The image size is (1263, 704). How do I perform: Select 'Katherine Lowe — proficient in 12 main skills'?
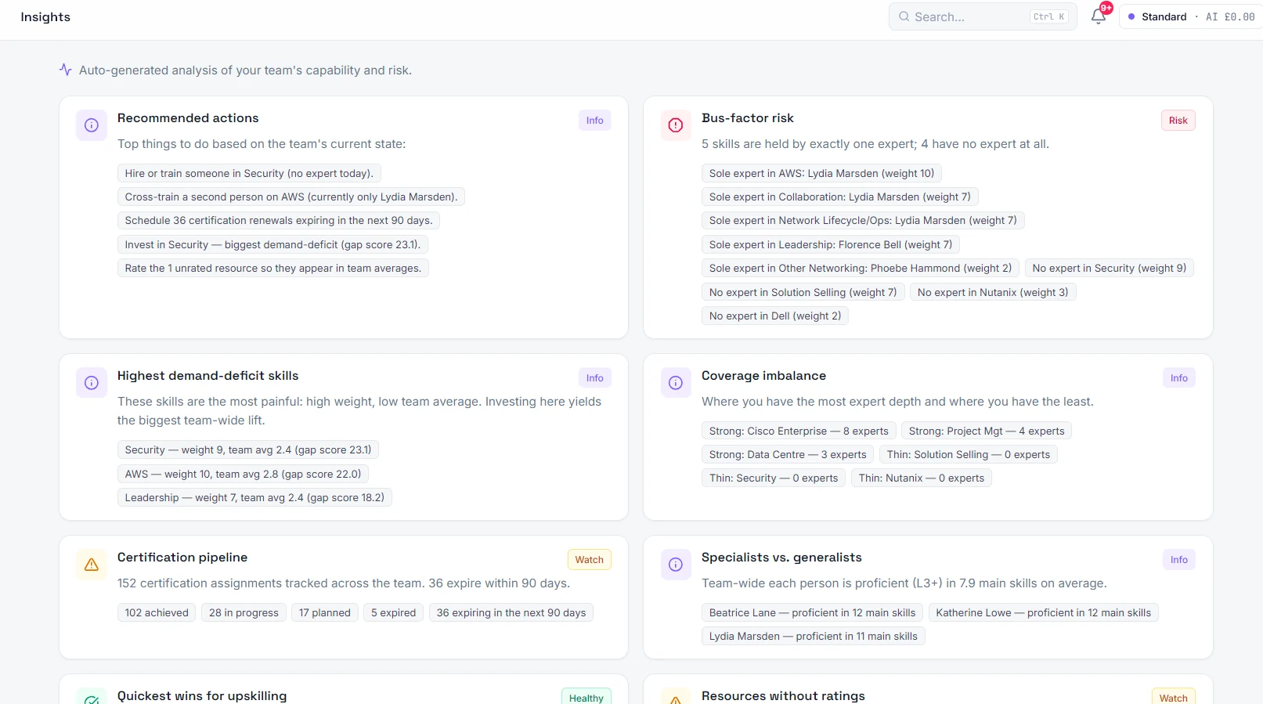[1044, 613]
